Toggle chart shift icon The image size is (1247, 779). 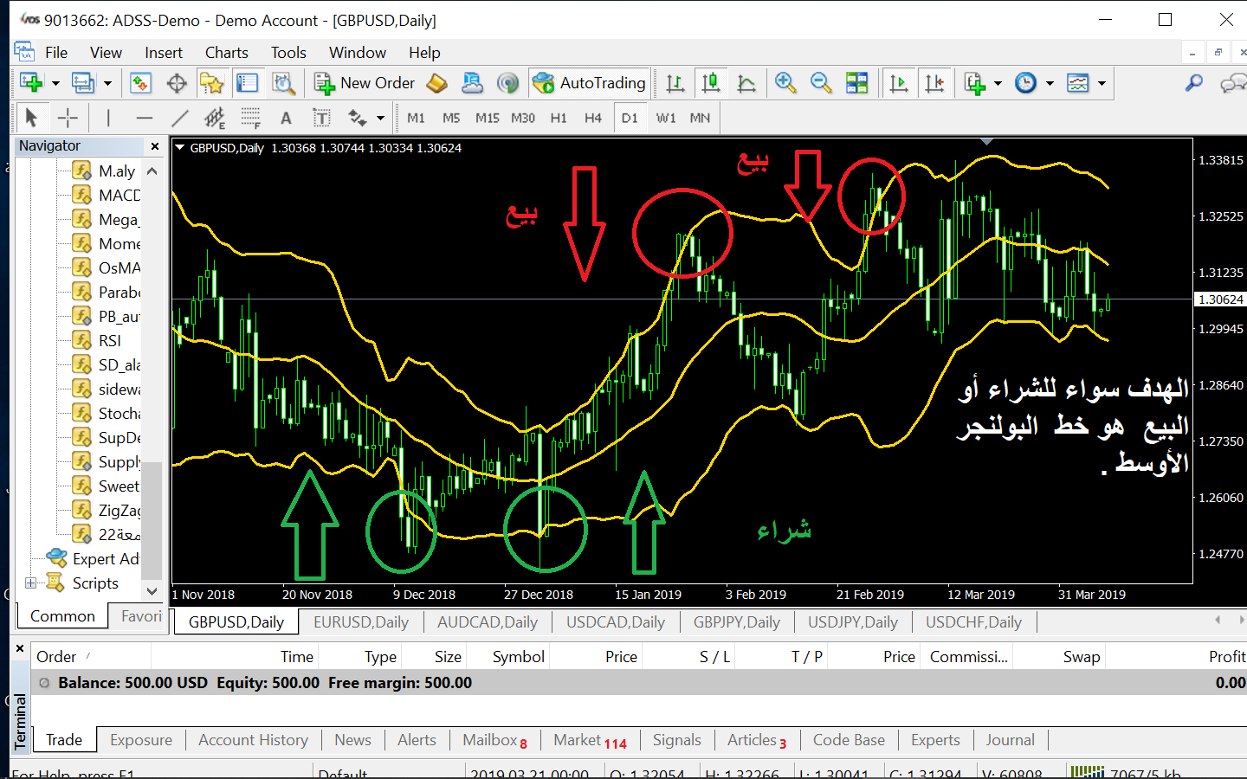point(934,83)
